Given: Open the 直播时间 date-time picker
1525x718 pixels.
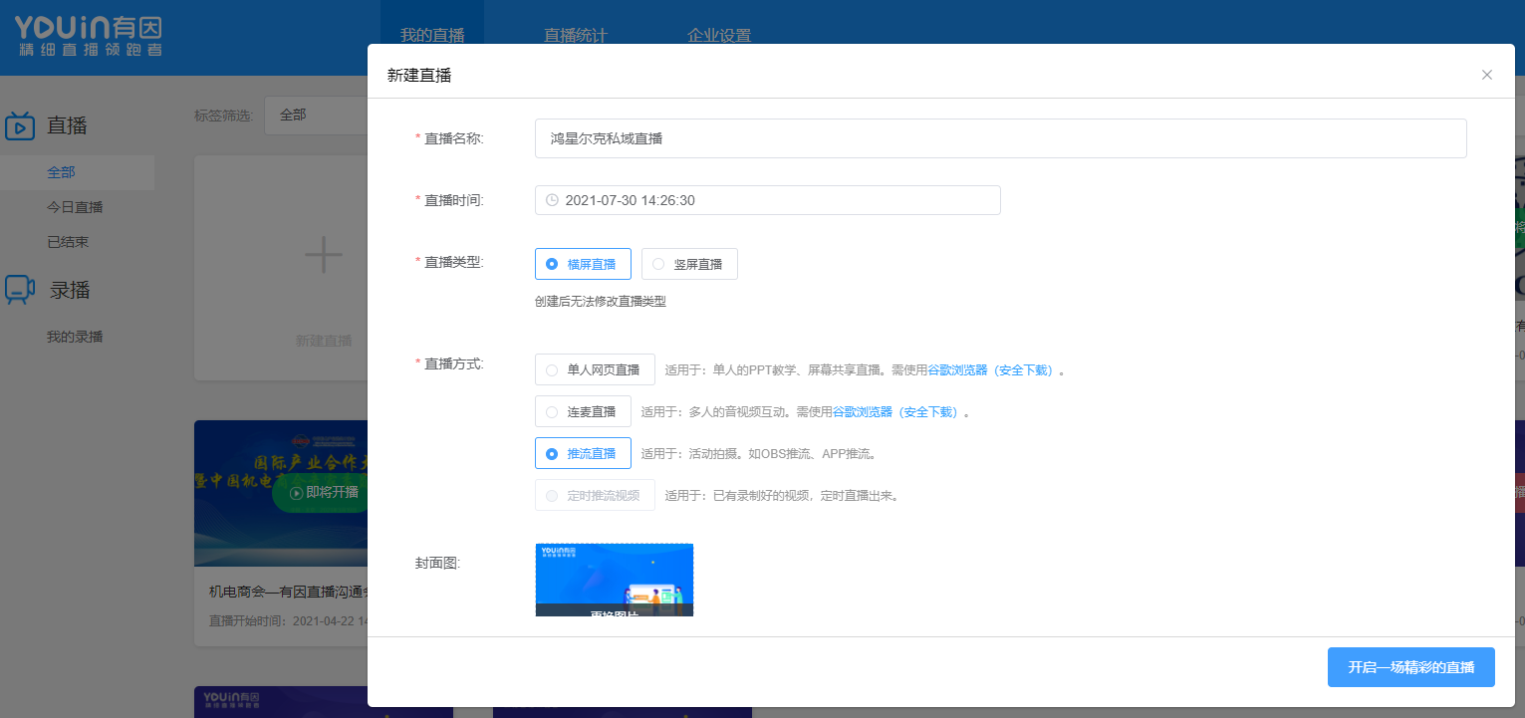Looking at the screenshot, I should point(767,200).
